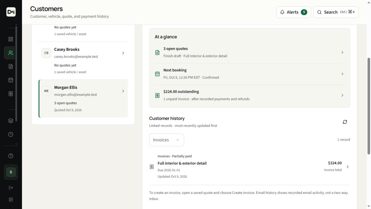The height and width of the screenshot is (209, 371).
Task: Click the magnifier icon in Search
Action: (319, 12)
